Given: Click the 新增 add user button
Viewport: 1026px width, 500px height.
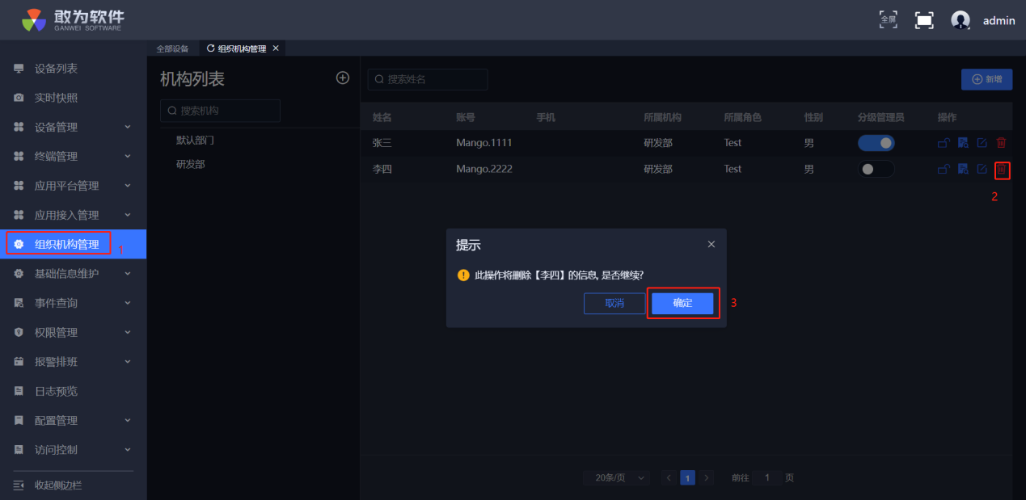Looking at the screenshot, I should (986, 79).
